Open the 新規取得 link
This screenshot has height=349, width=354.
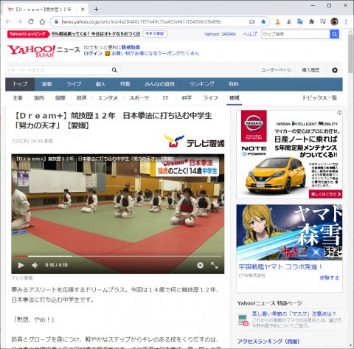click(131, 47)
